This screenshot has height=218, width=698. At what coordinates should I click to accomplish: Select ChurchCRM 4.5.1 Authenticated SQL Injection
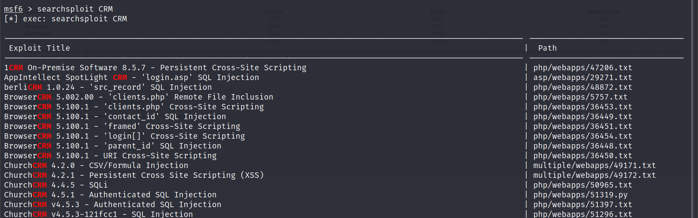[x=110, y=195]
